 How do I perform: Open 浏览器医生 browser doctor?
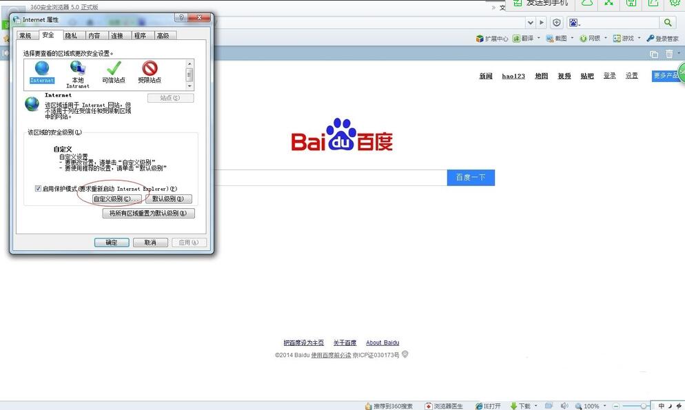pyautogui.click(x=444, y=406)
